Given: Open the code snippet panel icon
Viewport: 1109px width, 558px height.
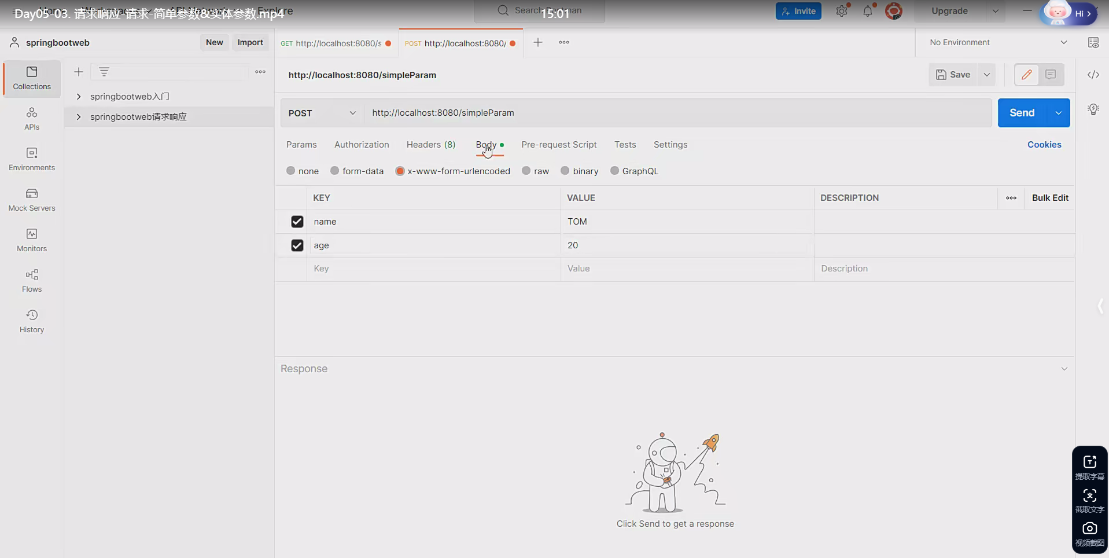Looking at the screenshot, I should [x=1093, y=75].
